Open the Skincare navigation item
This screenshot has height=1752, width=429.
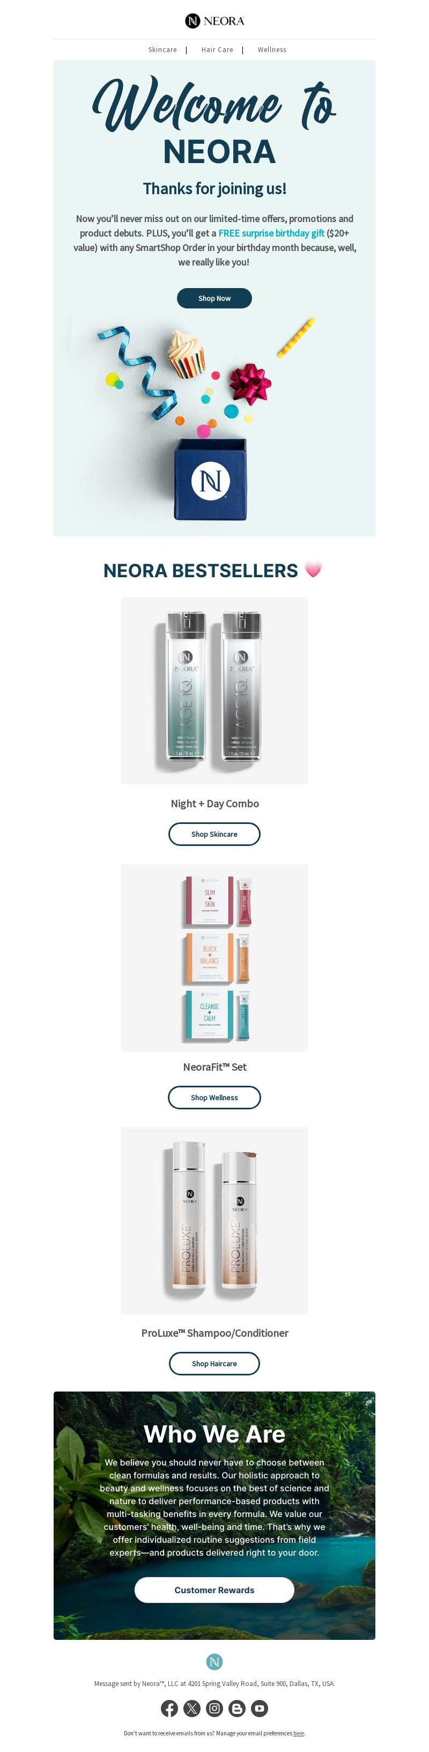click(x=162, y=50)
